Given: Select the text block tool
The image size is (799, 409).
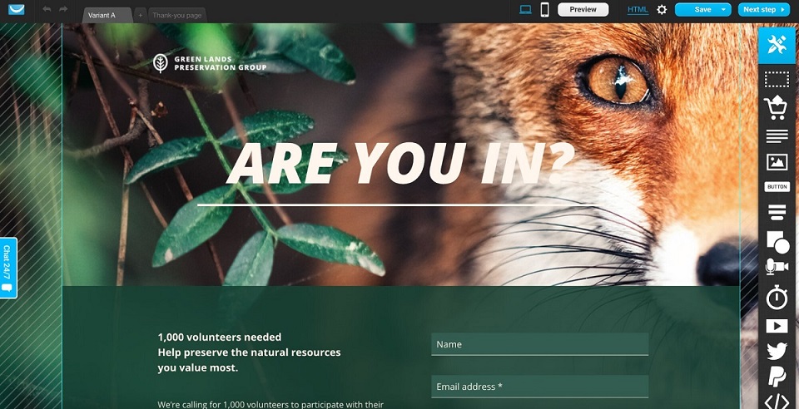Looking at the screenshot, I should pyautogui.click(x=777, y=136).
